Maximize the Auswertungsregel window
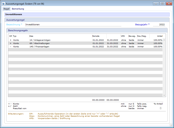Image resolution: width=174 pixels, height=128 pixels. pyautogui.click(x=163, y=3)
